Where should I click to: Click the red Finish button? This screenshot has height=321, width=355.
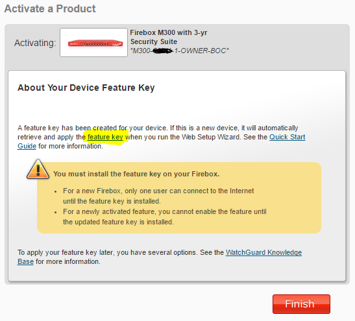pos(301,303)
